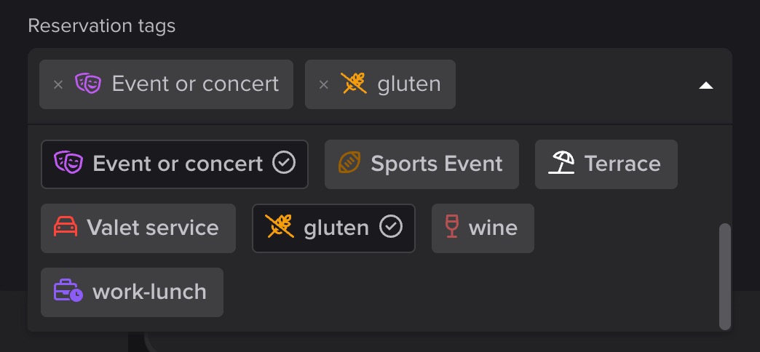This screenshot has width=760, height=352.
Task: Click the red car Valet service icon
Action: tap(66, 228)
